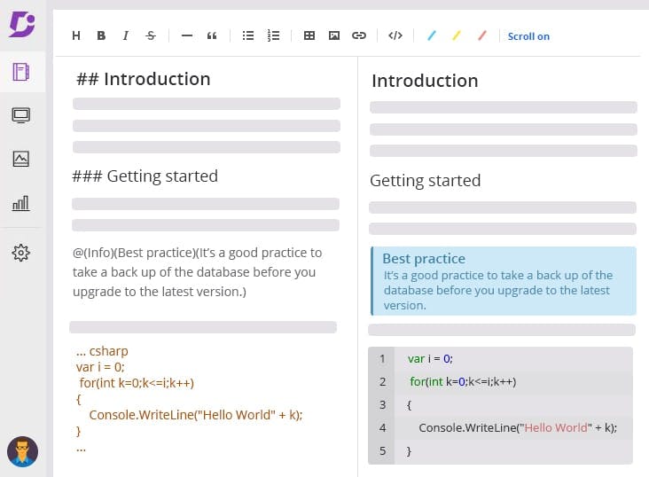Apply strikethrough formatting
The width and height of the screenshot is (649, 477).
(x=151, y=35)
